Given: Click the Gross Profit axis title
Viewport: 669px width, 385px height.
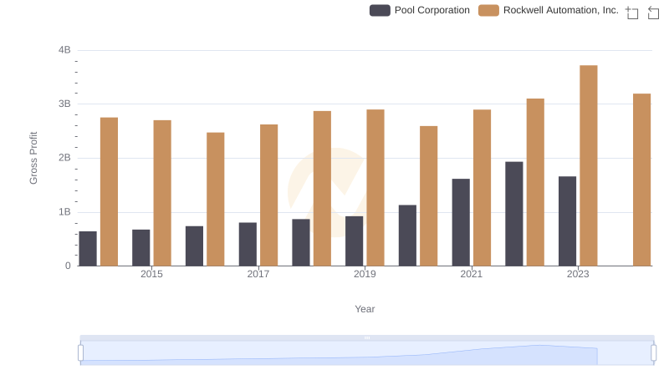Looking at the screenshot, I should [33, 158].
